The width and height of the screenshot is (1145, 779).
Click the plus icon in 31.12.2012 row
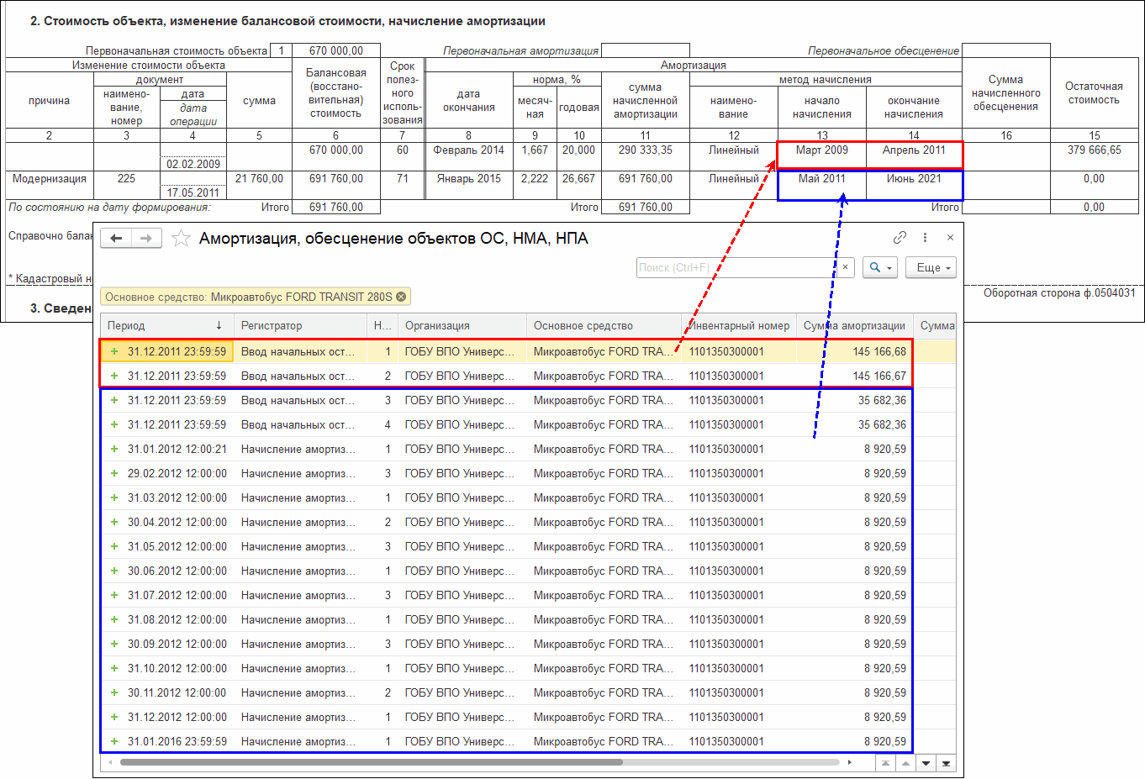click(x=114, y=717)
